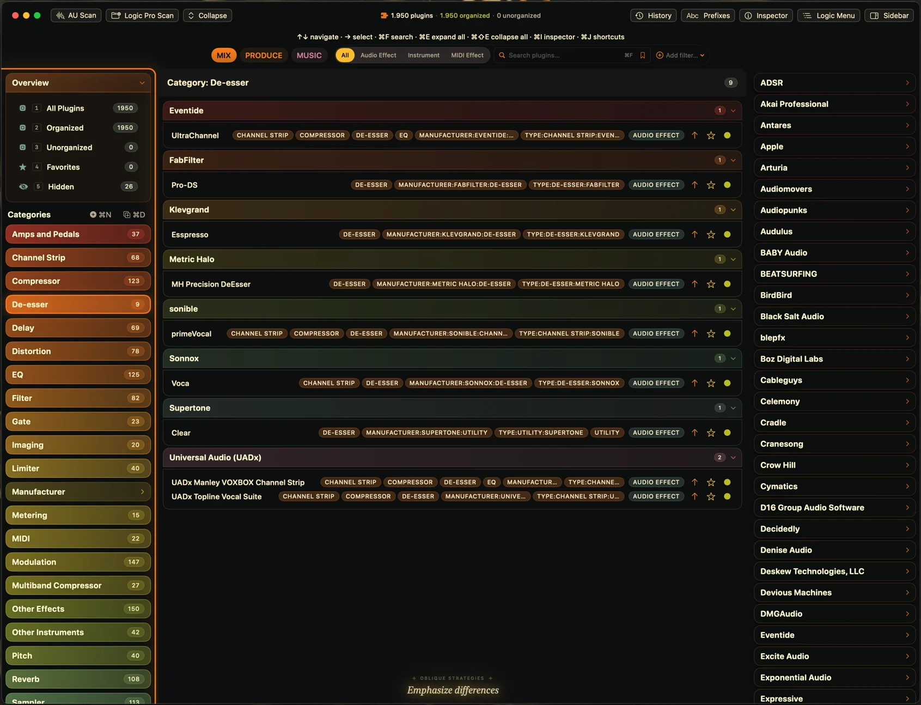This screenshot has height=705, width=921.
Task: Toggle the primeVocal status dot
Action: [727, 333]
